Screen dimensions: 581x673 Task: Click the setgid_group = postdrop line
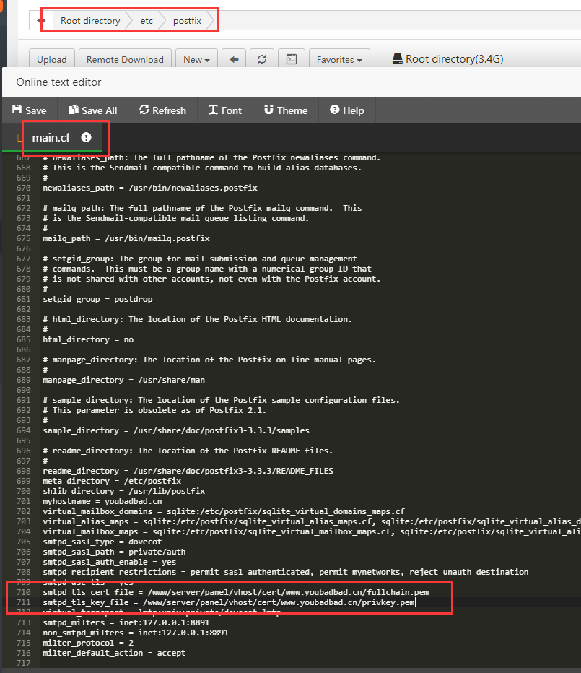pyautogui.click(x=97, y=299)
